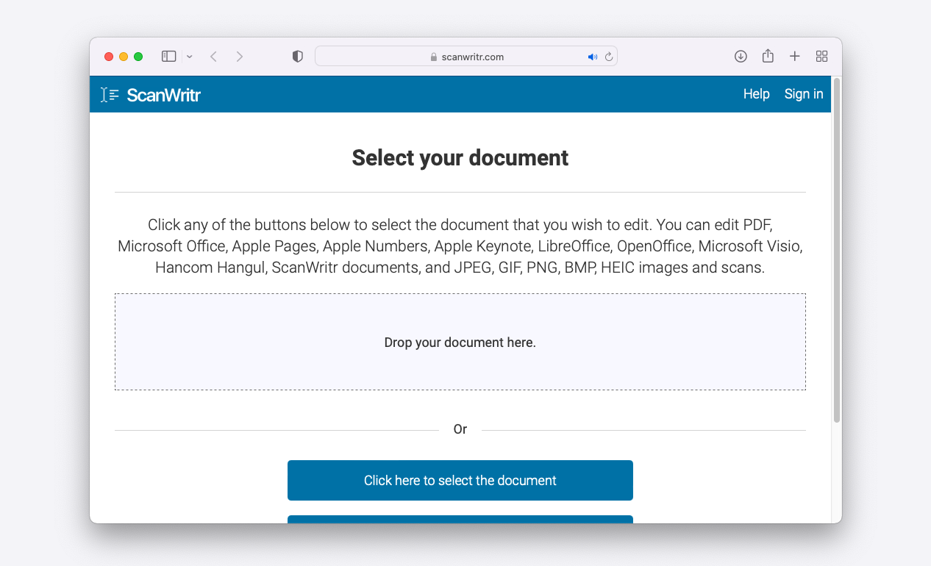Show tab overview grid icon
The image size is (931, 566).
tap(822, 57)
